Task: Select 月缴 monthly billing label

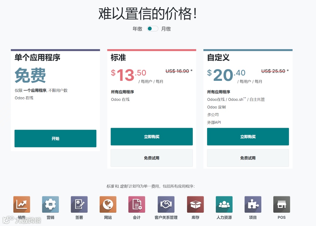Action: (x=166, y=29)
